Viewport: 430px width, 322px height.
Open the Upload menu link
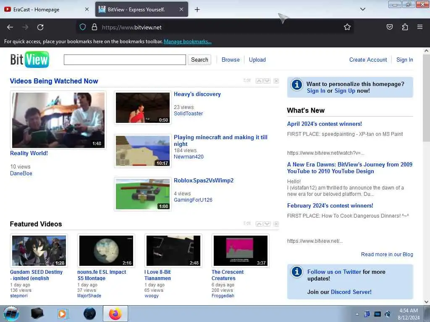point(257,60)
